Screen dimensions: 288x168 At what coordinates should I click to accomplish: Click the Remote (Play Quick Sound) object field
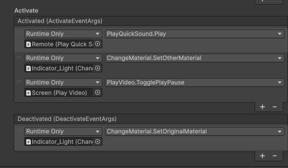59,44
